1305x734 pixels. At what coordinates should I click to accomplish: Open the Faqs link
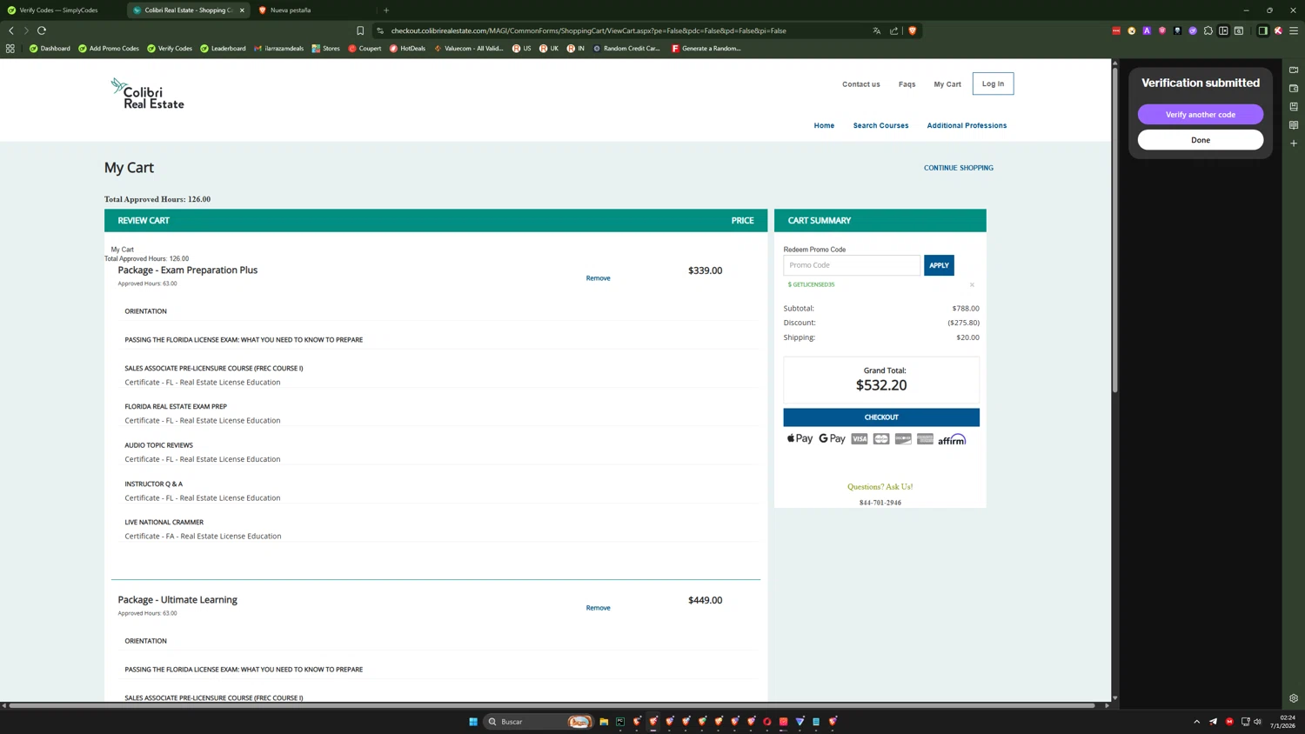point(907,84)
